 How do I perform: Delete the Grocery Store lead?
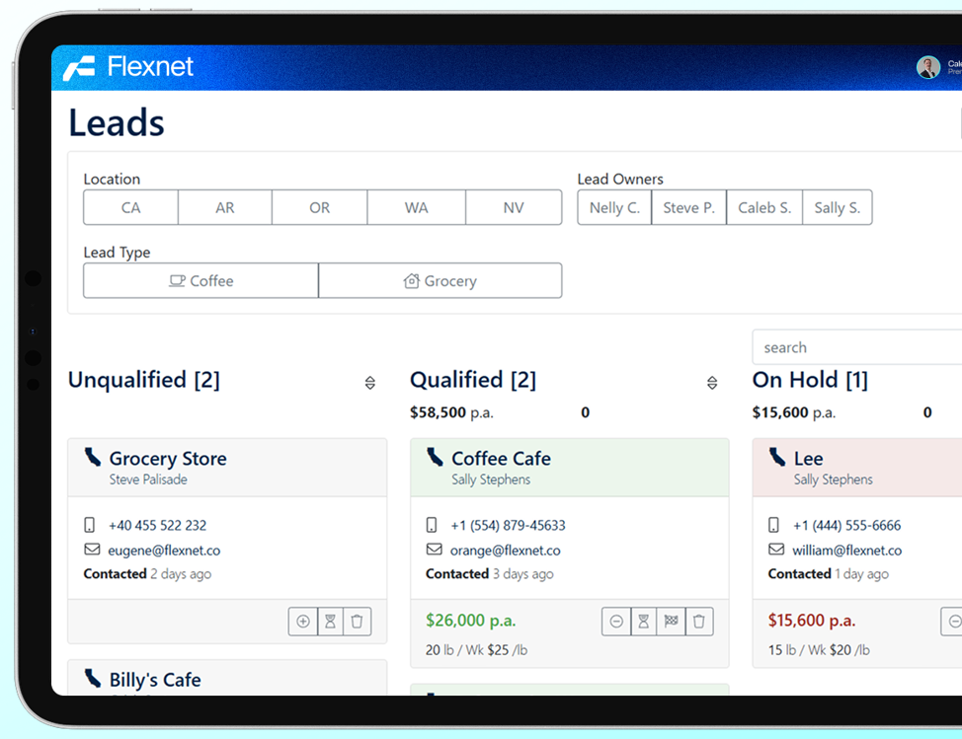pos(358,622)
